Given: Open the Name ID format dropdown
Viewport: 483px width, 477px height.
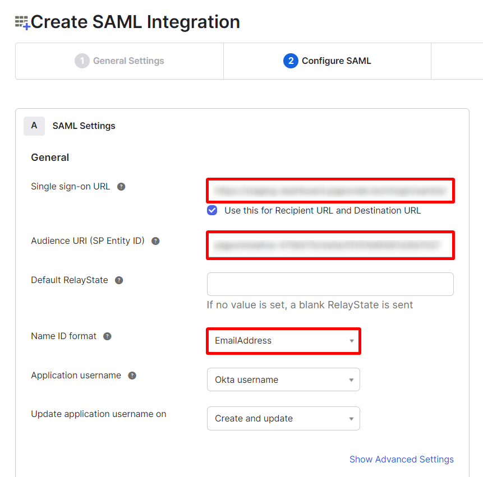Looking at the screenshot, I should pyautogui.click(x=283, y=341).
